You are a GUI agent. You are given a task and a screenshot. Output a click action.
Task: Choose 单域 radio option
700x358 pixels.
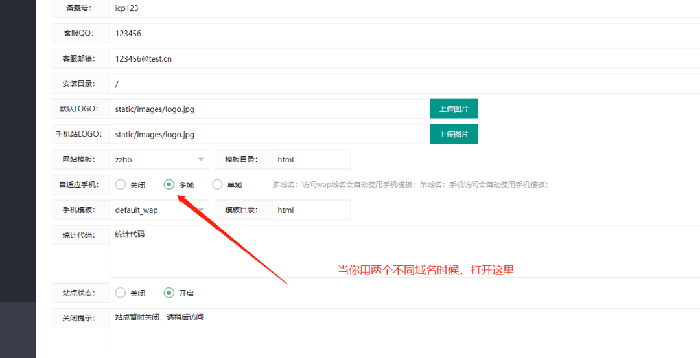coord(217,185)
